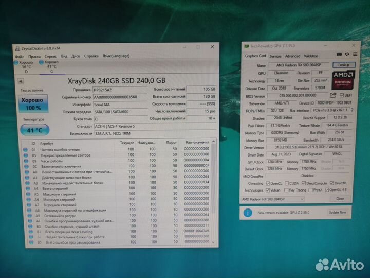Image resolution: width=370 pixels, height=278 pixels.
Task: Click the blue info icon in update notice
Action: (248, 212)
